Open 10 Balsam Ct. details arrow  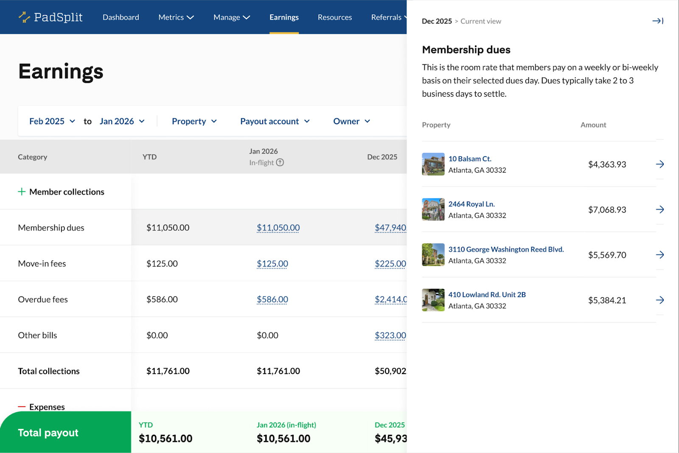point(659,164)
